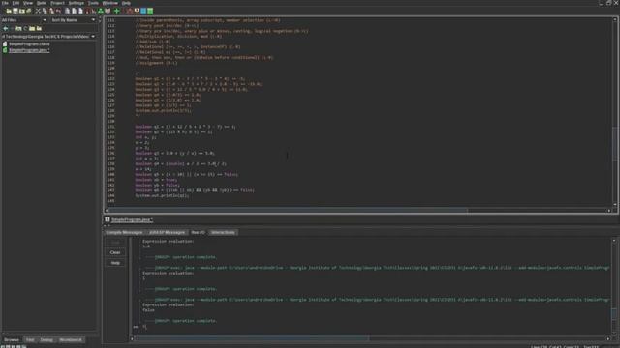Image resolution: width=620 pixels, height=348 pixels.
Task: Go back with browser back arrow
Action: click(6, 28)
